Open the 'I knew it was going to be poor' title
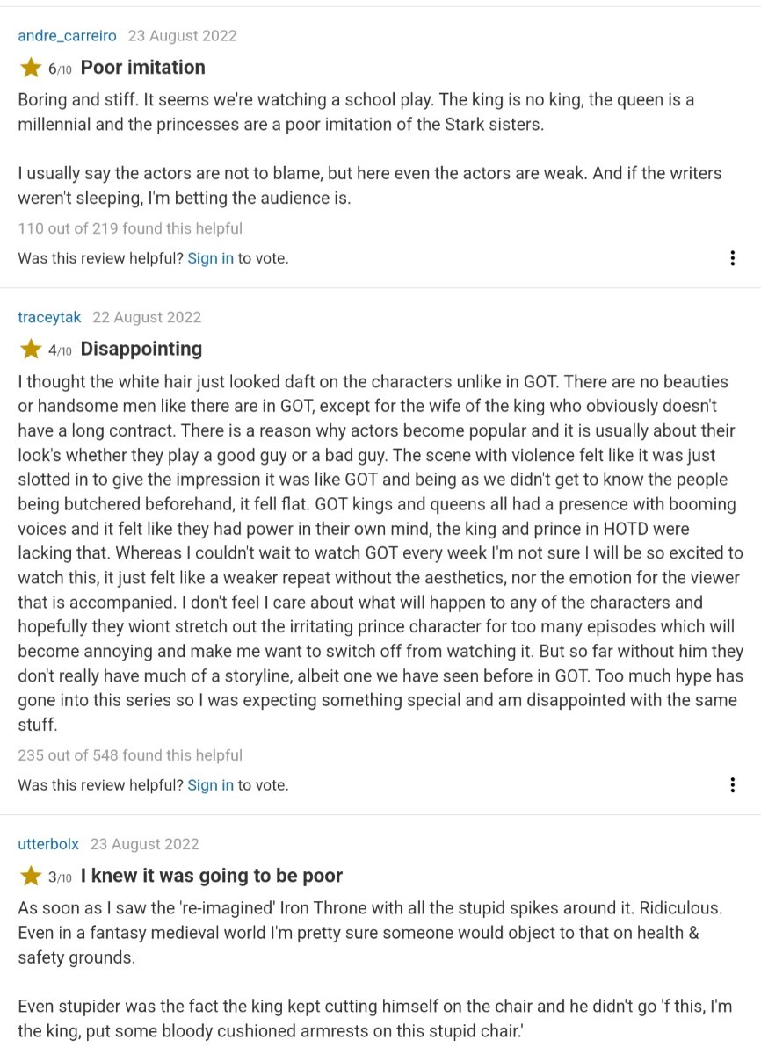761x1054 pixels. [212, 876]
